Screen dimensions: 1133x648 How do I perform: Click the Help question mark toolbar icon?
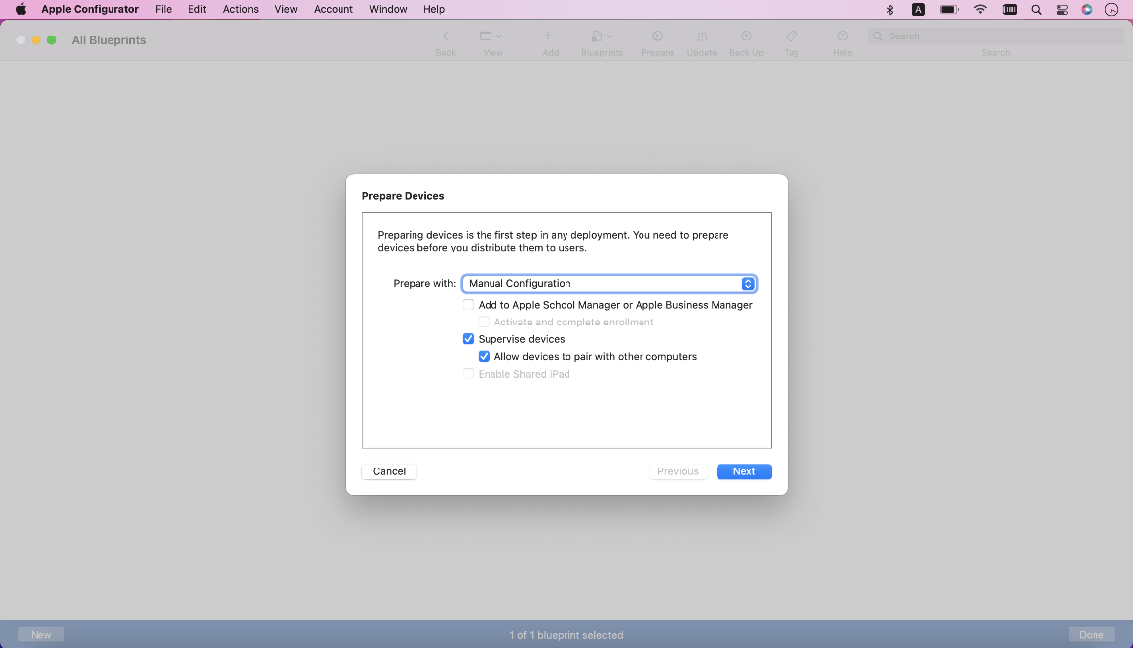[842, 36]
